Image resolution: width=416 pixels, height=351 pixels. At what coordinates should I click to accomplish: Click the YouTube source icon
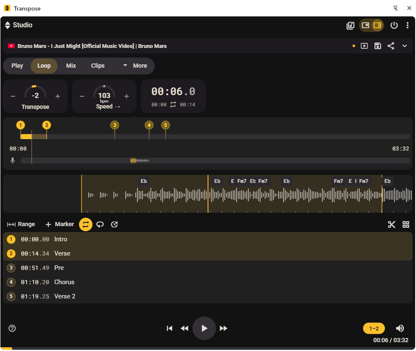(11, 46)
